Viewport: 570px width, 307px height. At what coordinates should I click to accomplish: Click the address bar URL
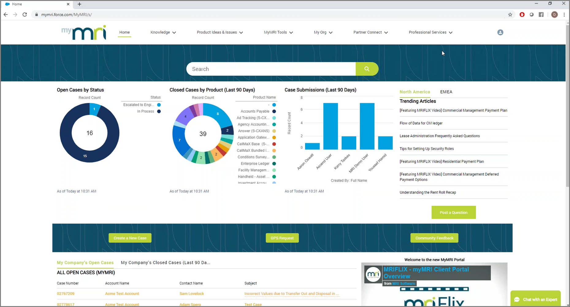tap(67, 14)
